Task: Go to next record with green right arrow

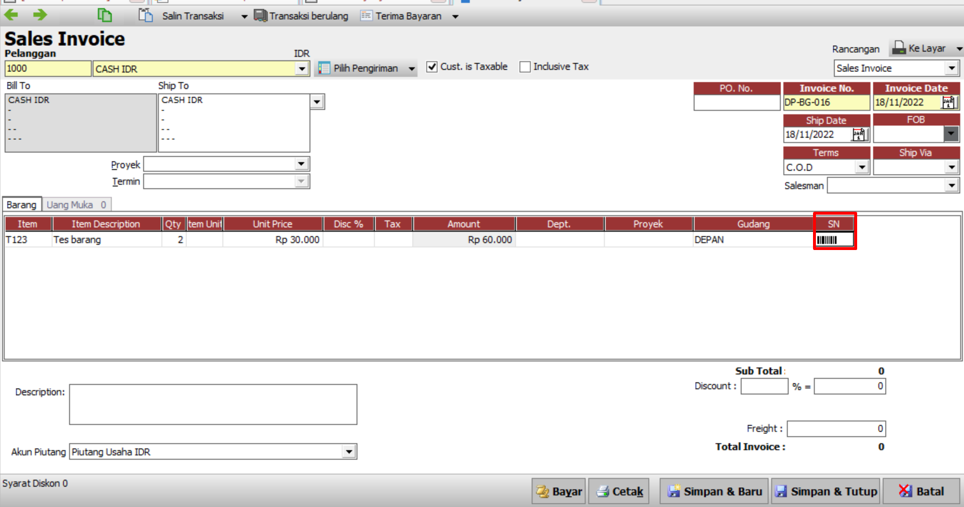Action: (x=39, y=15)
